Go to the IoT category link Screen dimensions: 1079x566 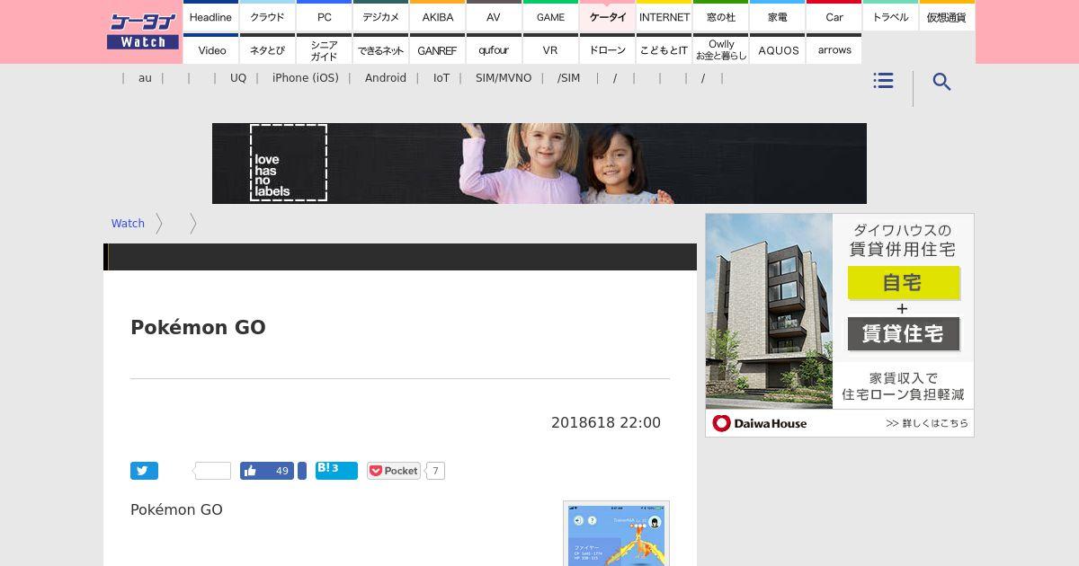(441, 78)
